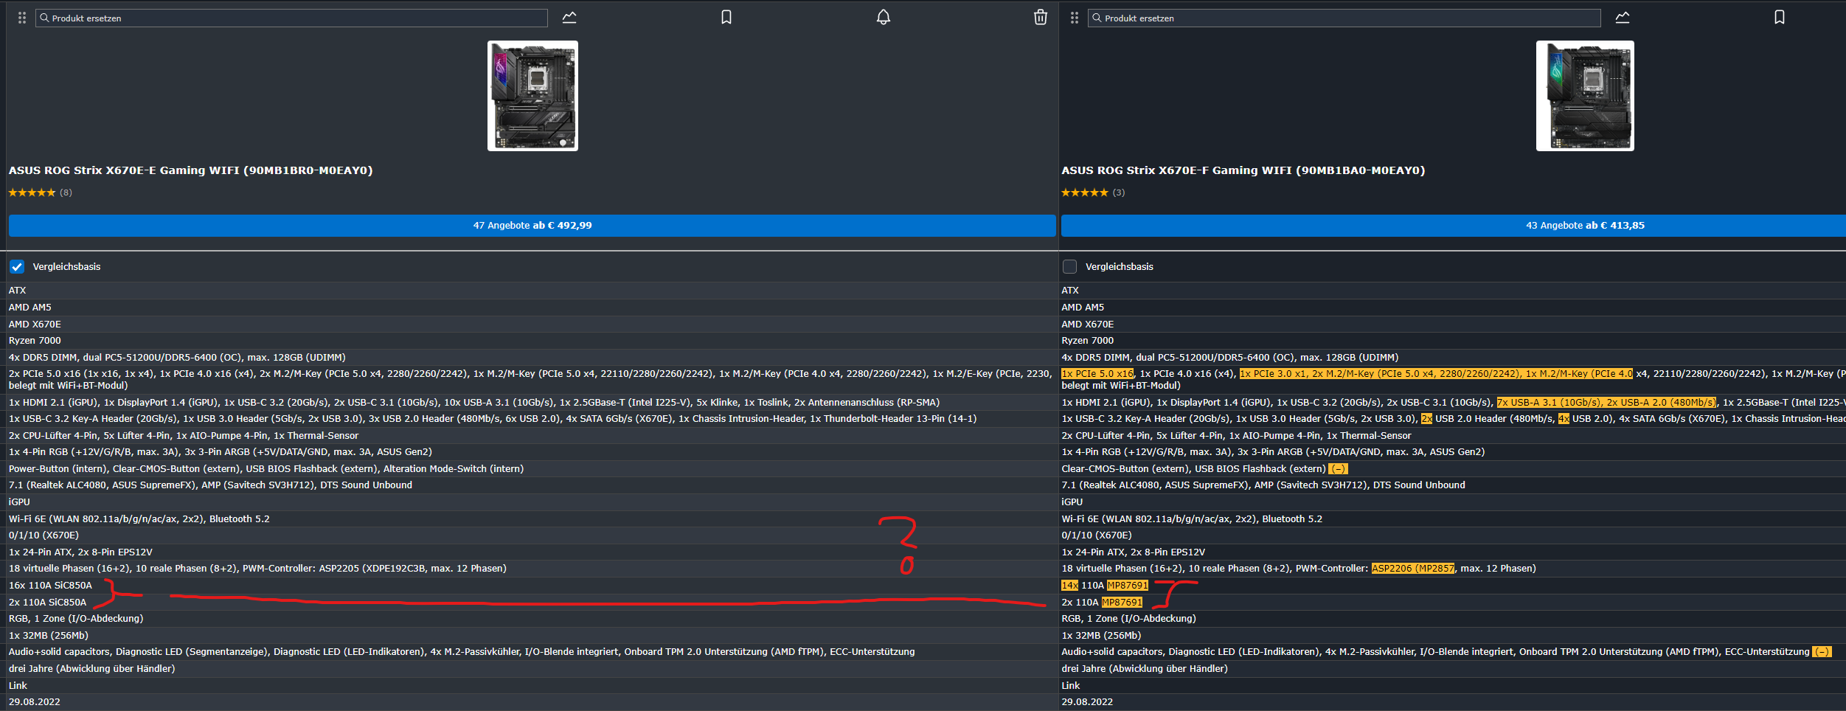Click 'ATX' form factor in left column
Screen dimensions: 1846x711
[17, 290]
